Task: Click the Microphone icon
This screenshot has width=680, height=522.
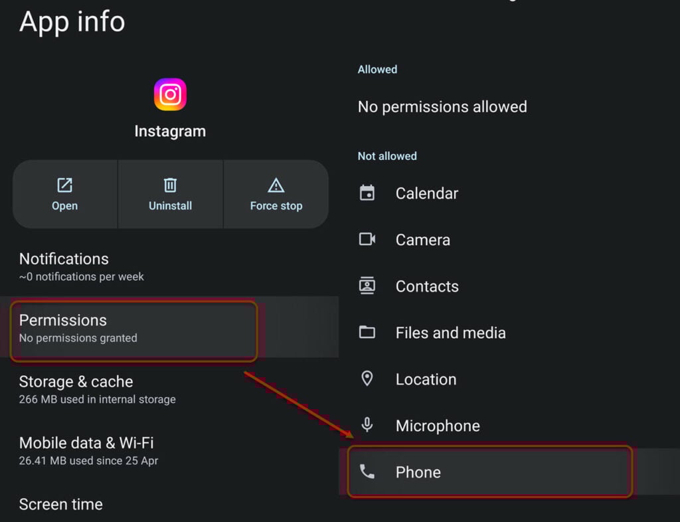Action: [367, 425]
